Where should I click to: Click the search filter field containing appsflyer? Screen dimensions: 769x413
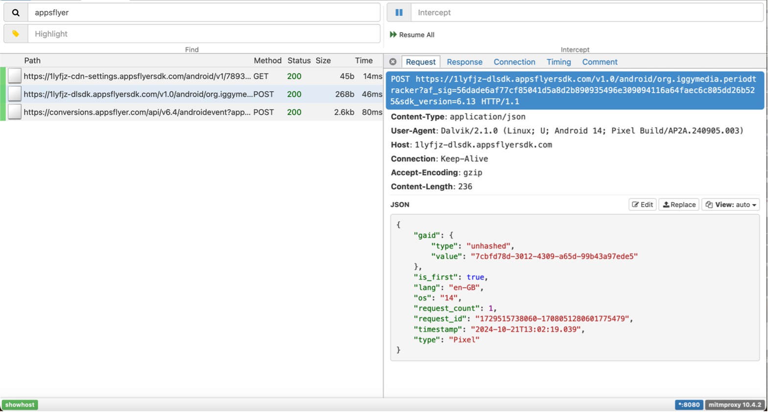pos(204,13)
